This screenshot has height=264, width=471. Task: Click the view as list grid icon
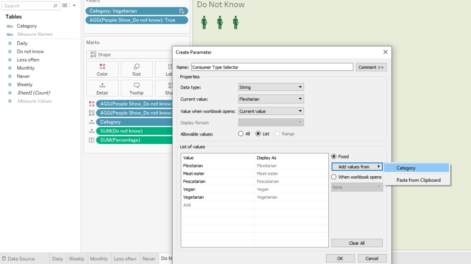pos(64,6)
